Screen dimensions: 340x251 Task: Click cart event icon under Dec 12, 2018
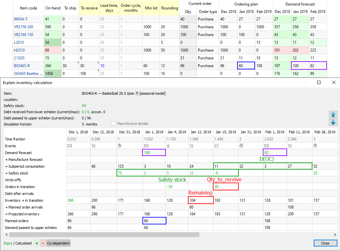pyautogui.click(x=93, y=146)
